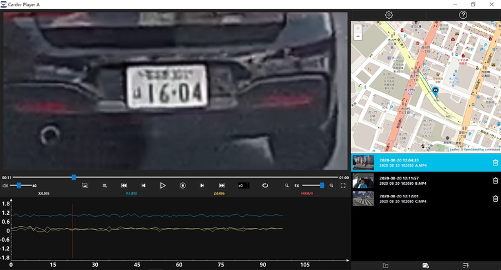Viewport: 501px width, 270px height.
Task: Click the sort list icon below the list
Action: [466, 266]
